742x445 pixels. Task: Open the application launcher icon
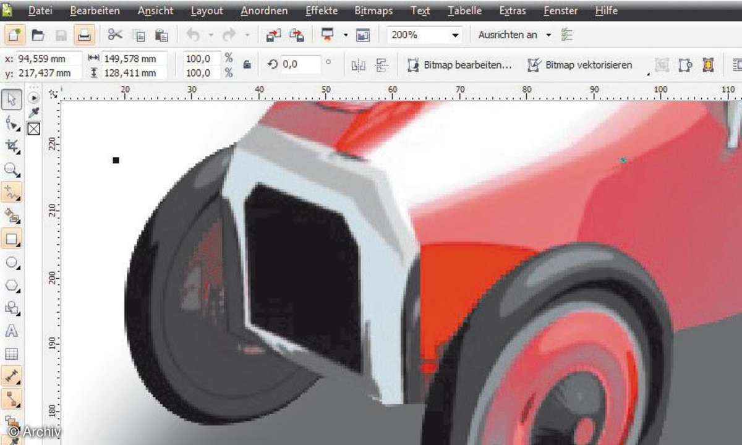[328, 35]
